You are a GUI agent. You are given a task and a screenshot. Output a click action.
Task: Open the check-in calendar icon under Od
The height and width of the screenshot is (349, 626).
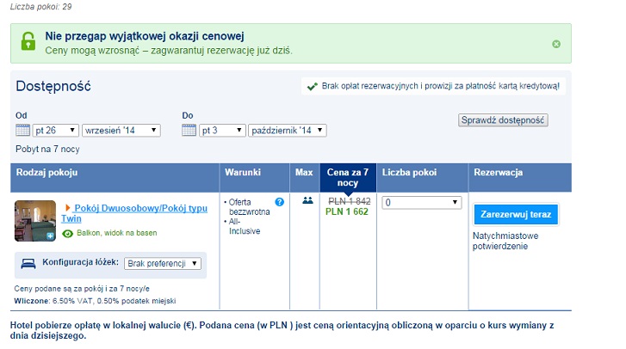click(x=22, y=130)
